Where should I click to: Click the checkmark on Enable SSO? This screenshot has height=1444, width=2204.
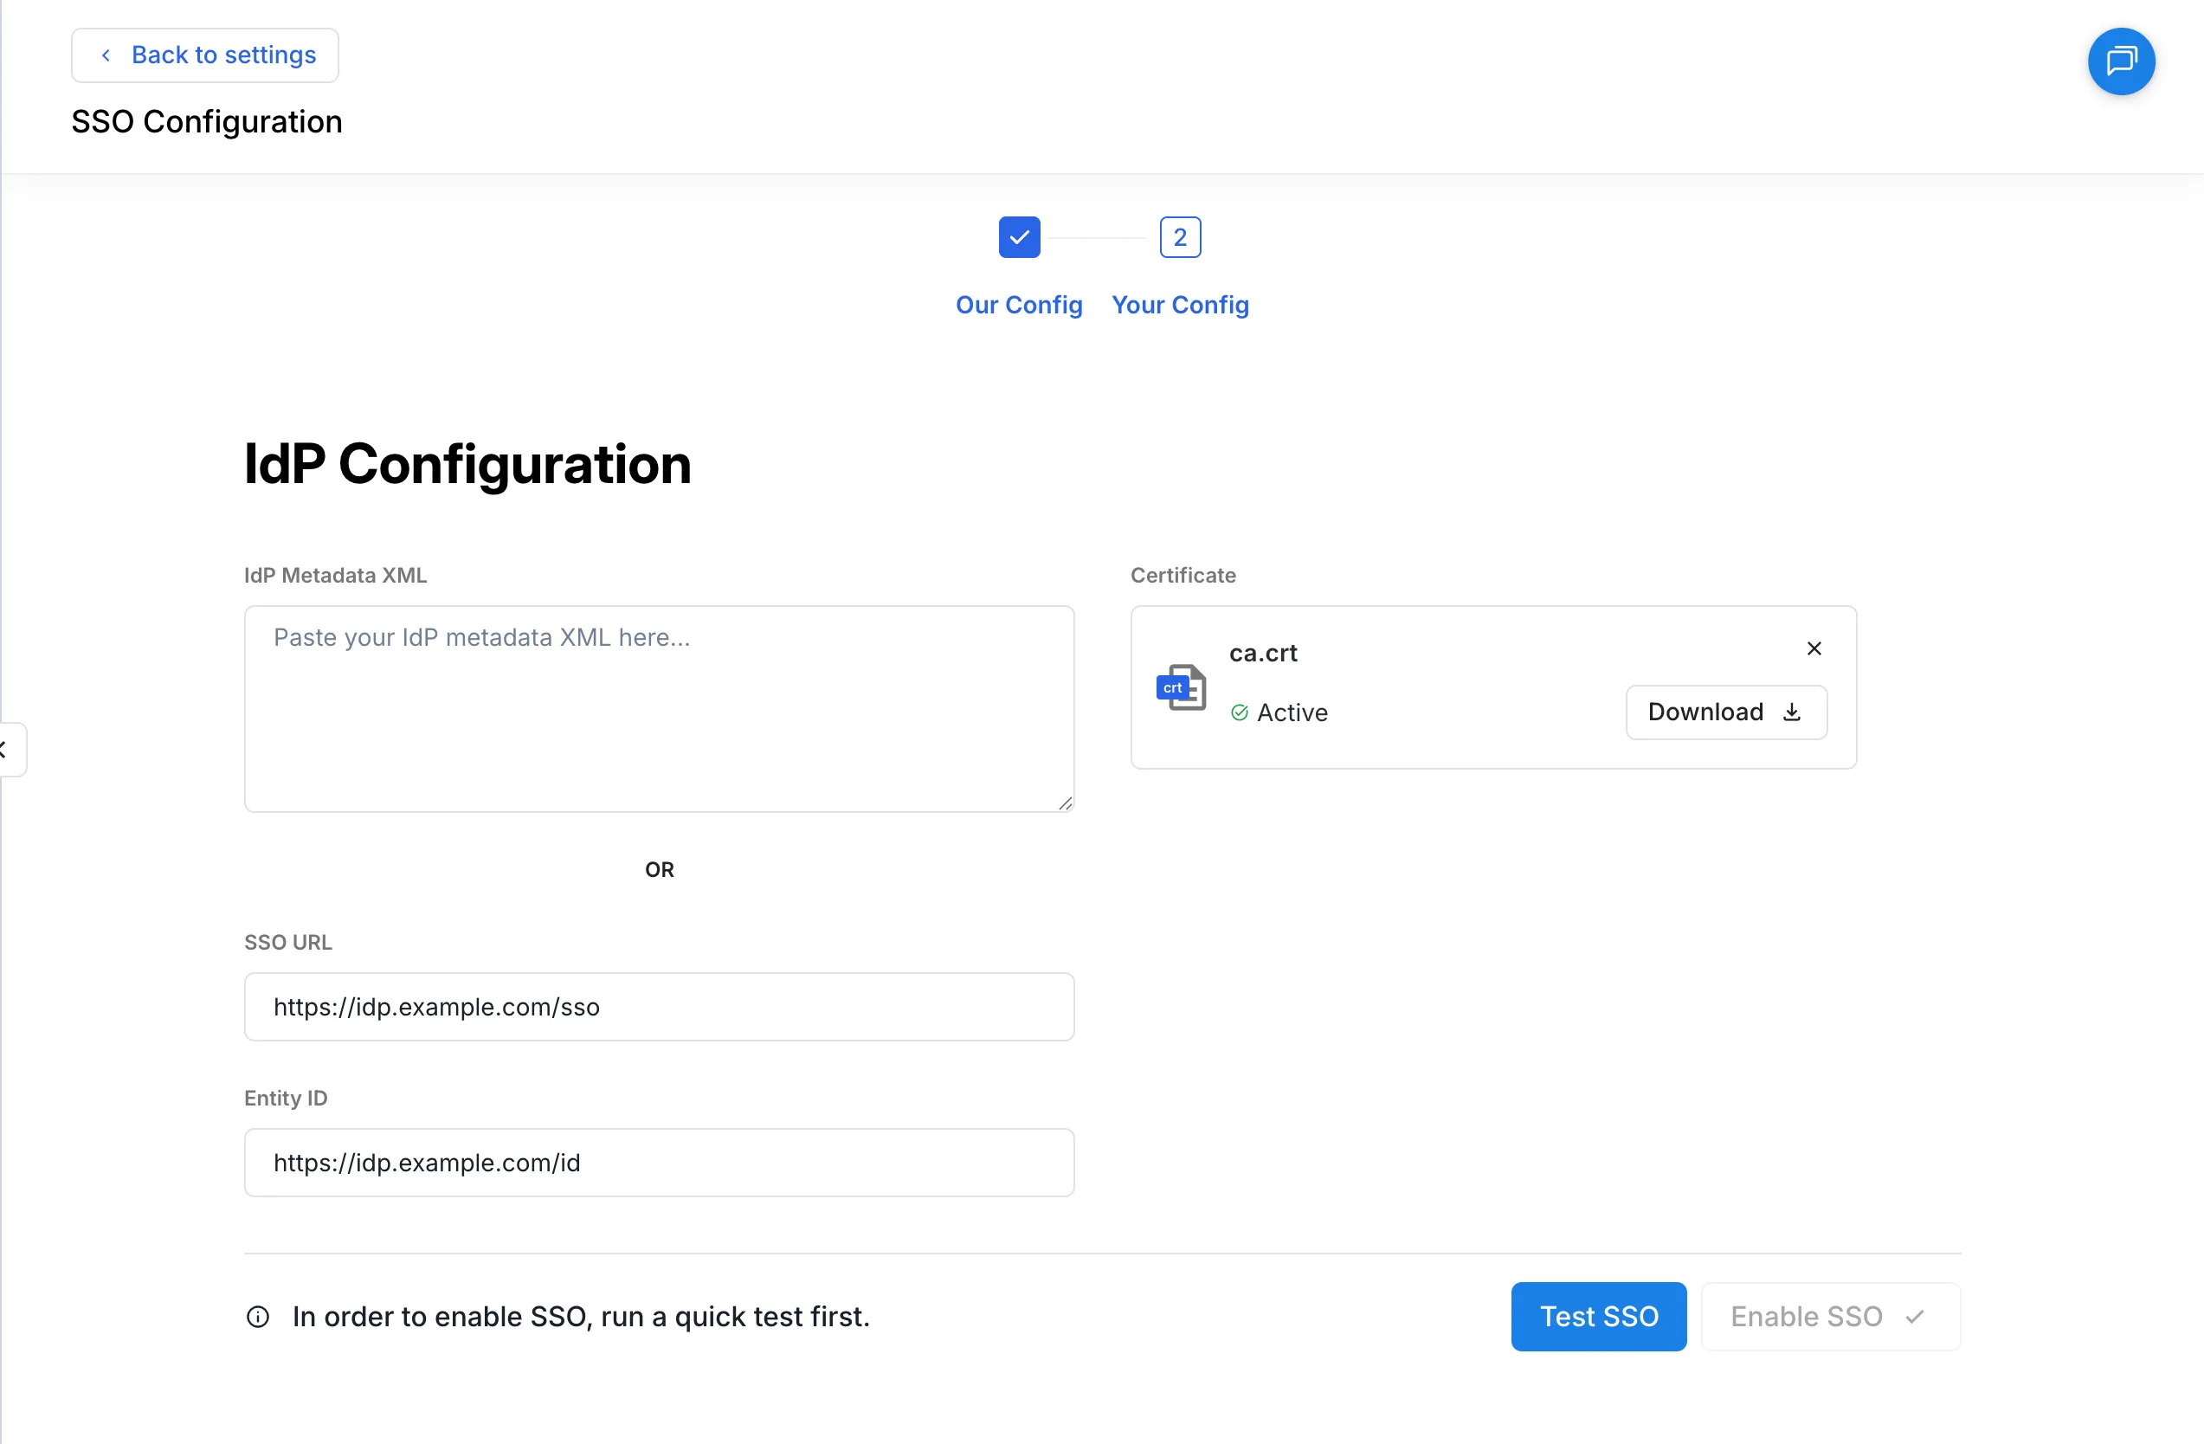1915,1316
